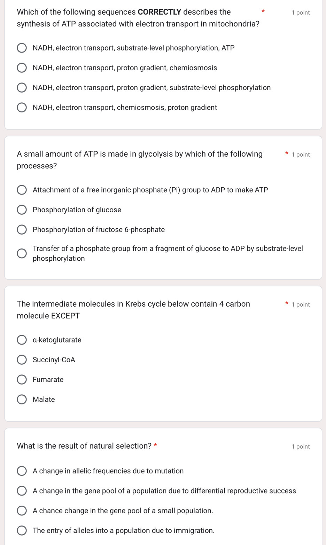Click the glycolysis ATP question text
Viewport: 326px width, 545px height.
[x=139, y=159]
